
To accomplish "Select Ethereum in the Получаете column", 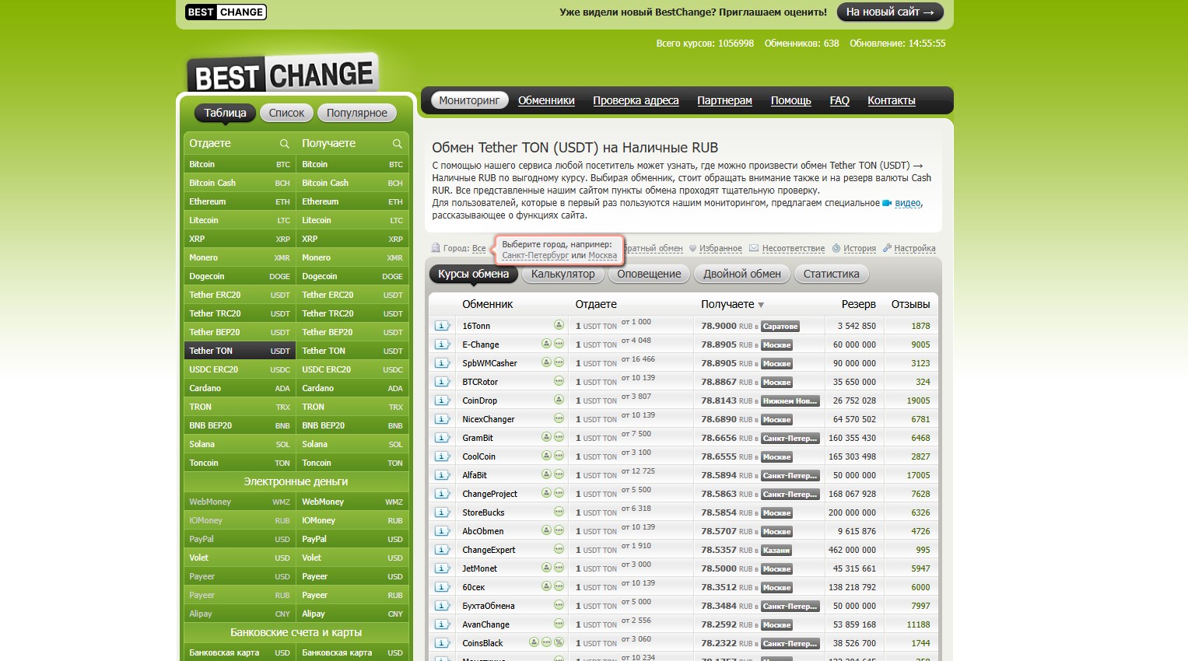I will click(x=352, y=201).
